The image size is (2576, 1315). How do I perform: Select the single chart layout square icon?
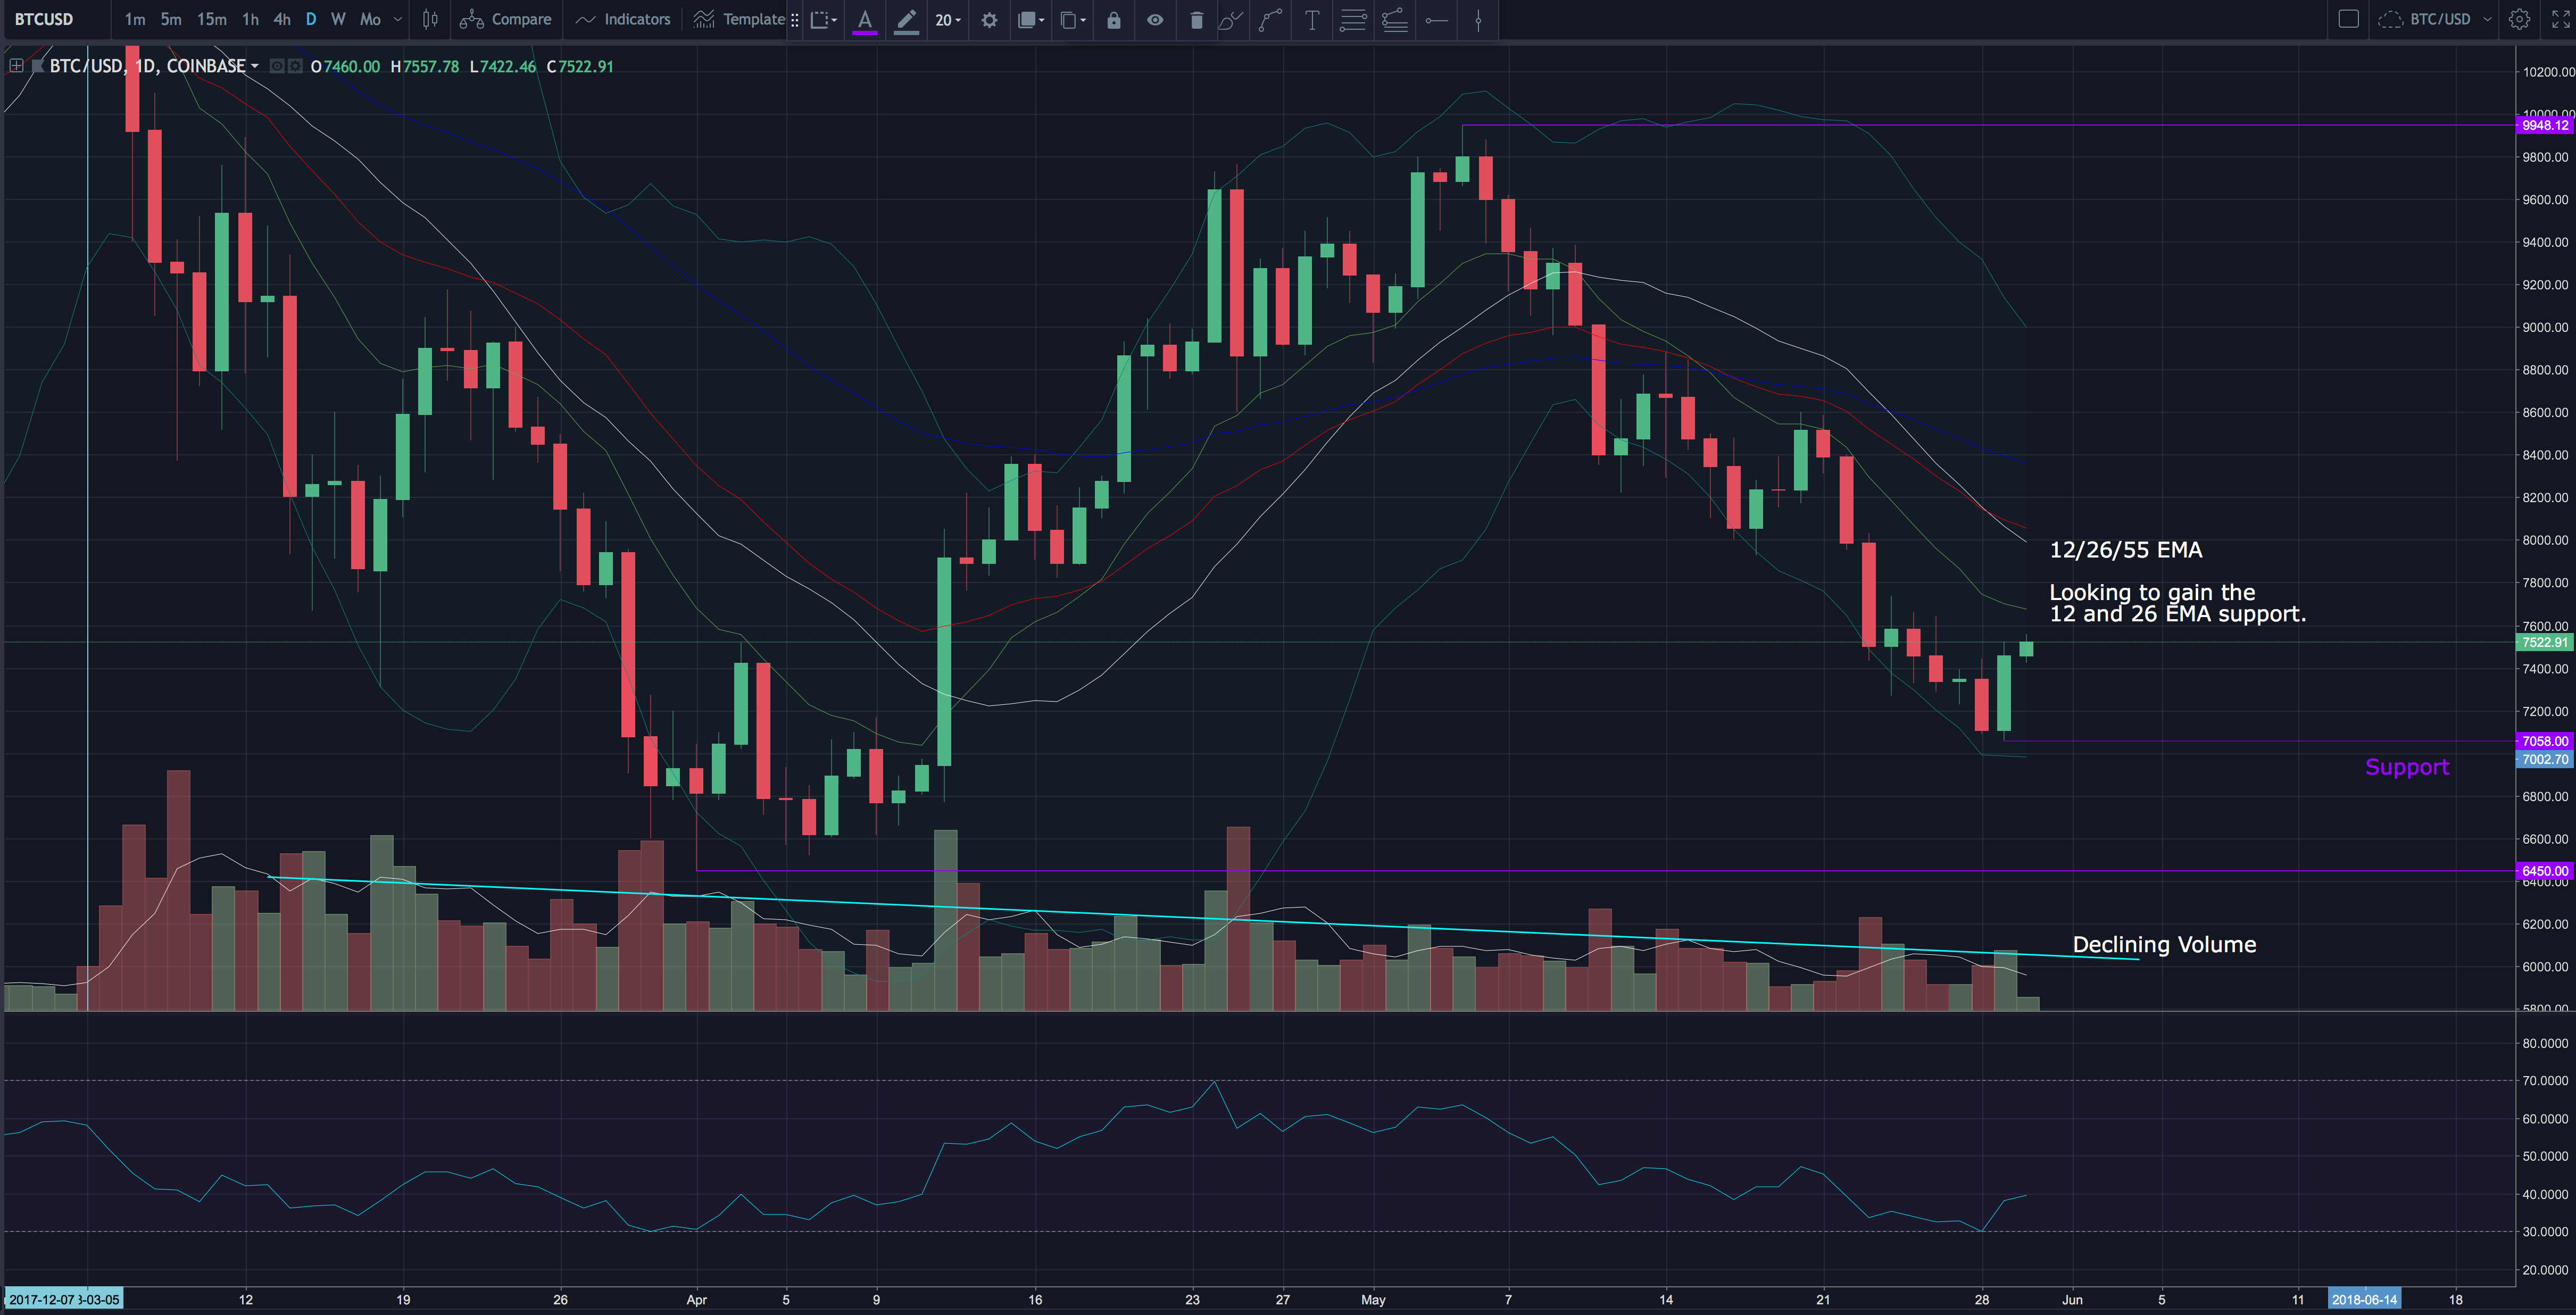2349,19
